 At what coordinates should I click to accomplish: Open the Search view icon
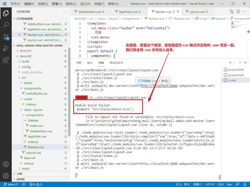point(5,25)
